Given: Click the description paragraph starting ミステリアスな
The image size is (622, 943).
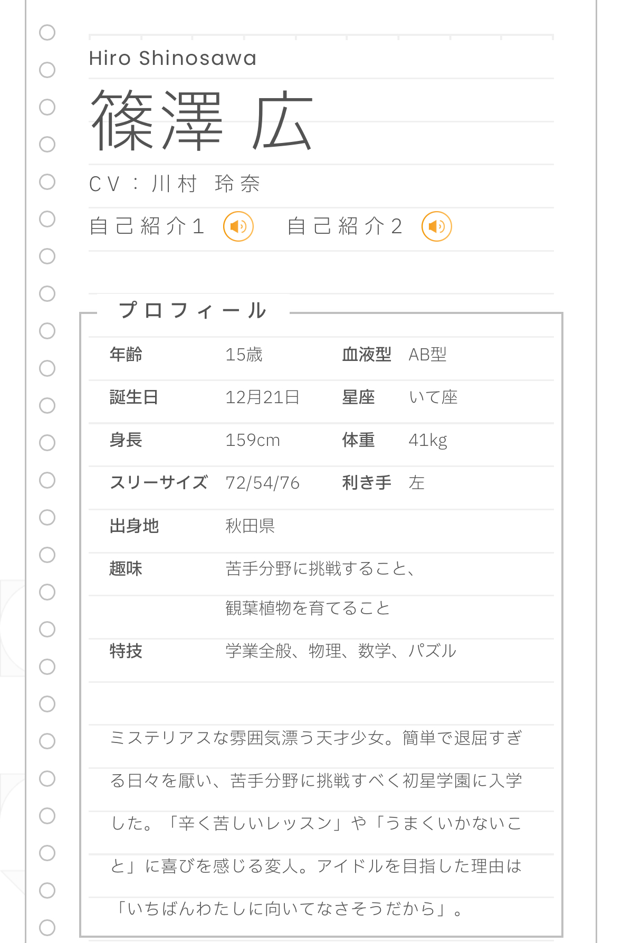Looking at the screenshot, I should [317, 823].
